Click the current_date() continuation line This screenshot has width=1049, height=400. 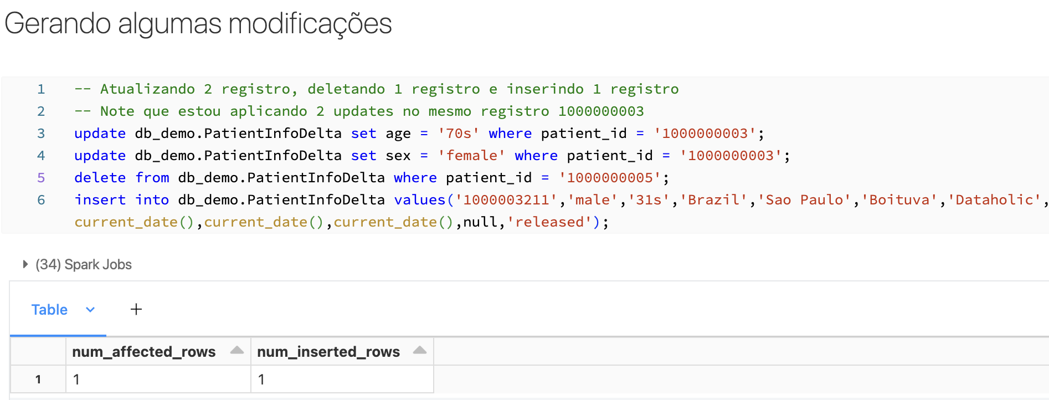(x=342, y=222)
